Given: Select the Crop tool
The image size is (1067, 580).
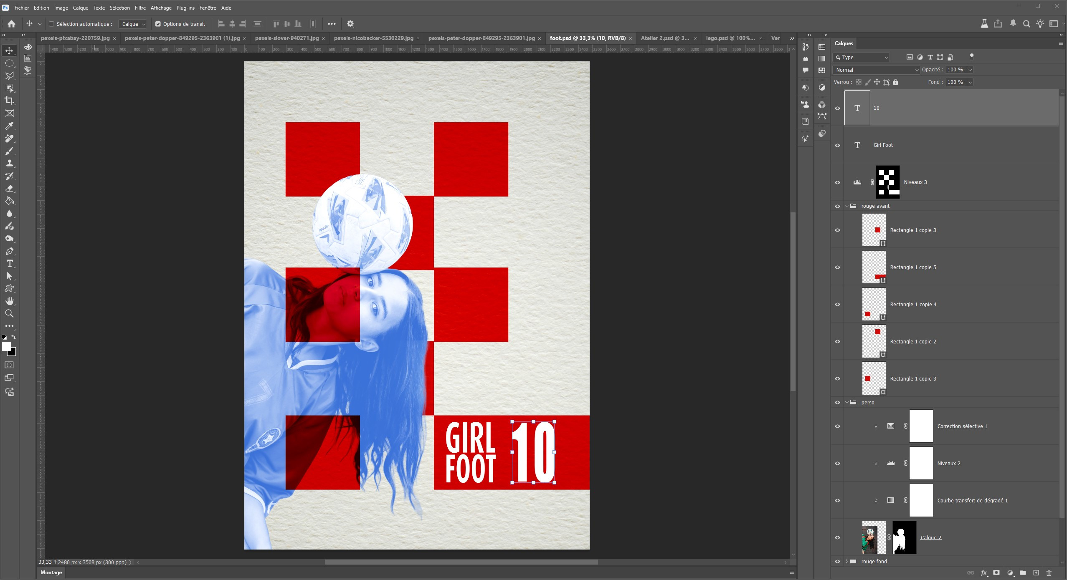Looking at the screenshot, I should [9, 101].
